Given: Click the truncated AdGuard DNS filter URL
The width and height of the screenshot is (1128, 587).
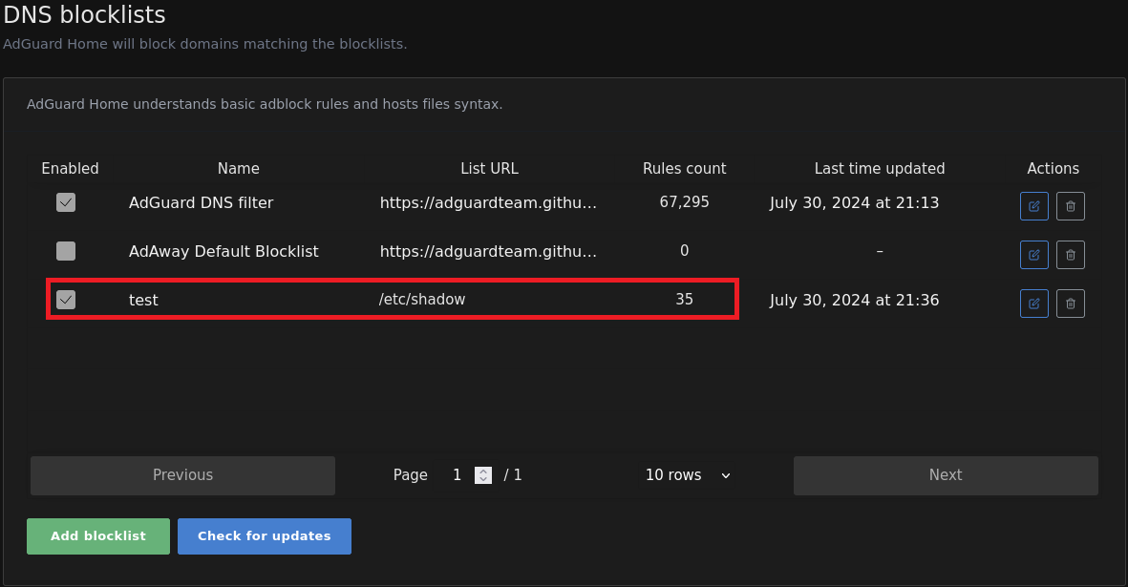Looking at the screenshot, I should 489,202.
